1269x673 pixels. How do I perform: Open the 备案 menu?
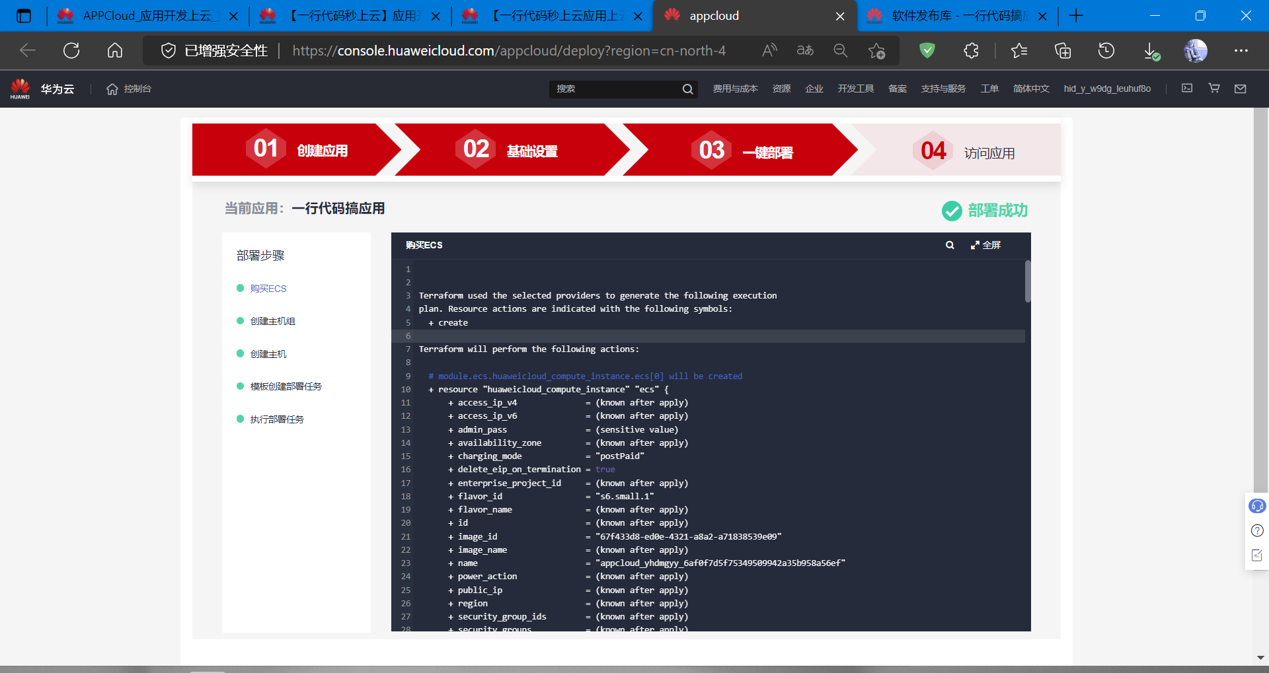coord(898,89)
